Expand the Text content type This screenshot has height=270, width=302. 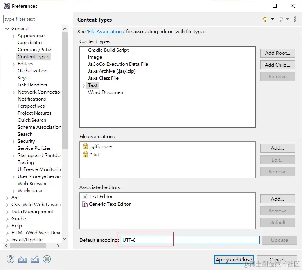pos(84,86)
